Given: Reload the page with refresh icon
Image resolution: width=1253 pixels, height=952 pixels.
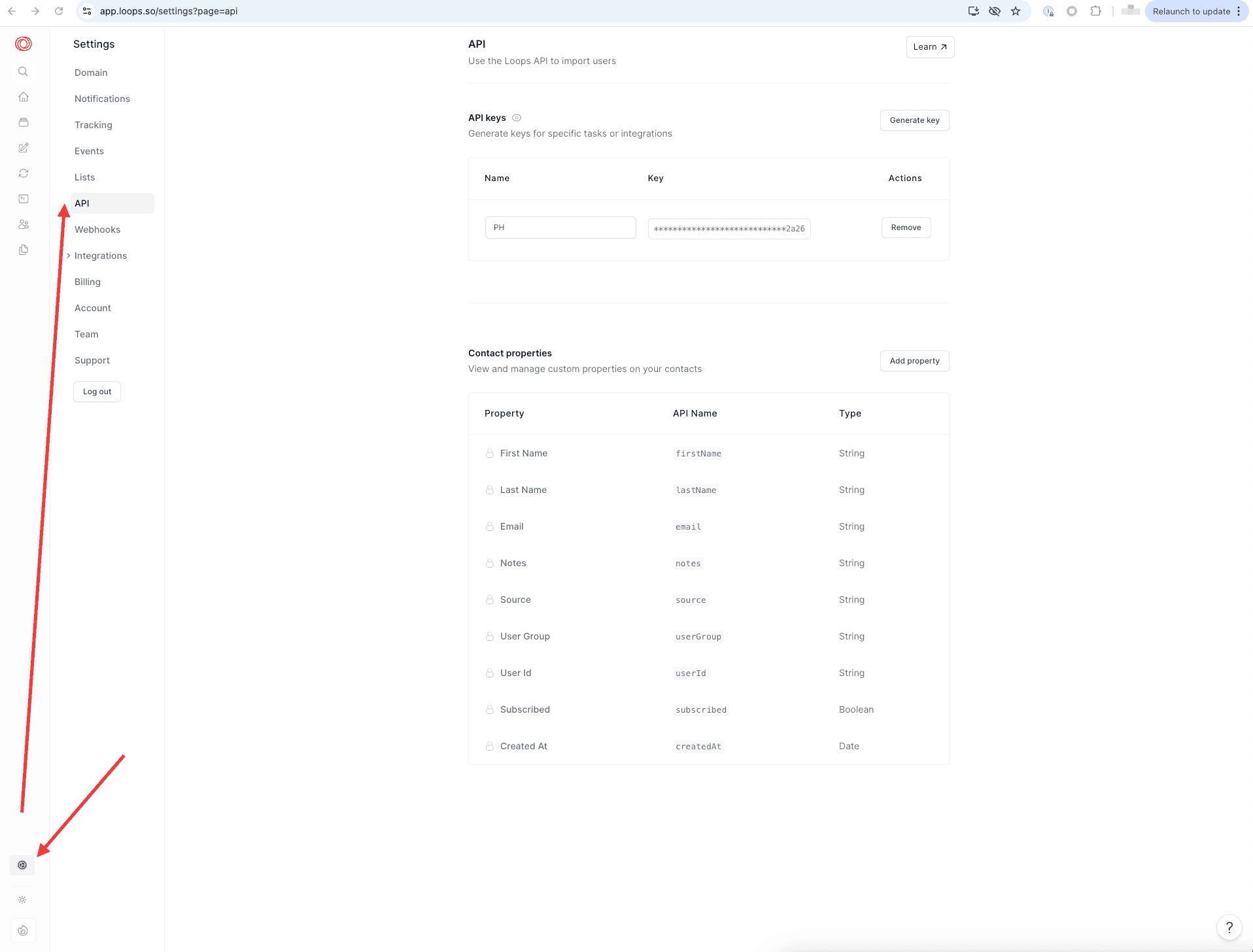Looking at the screenshot, I should pyautogui.click(x=59, y=11).
